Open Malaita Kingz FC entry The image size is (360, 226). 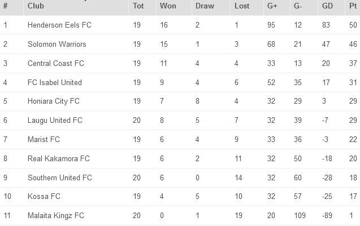56,215
